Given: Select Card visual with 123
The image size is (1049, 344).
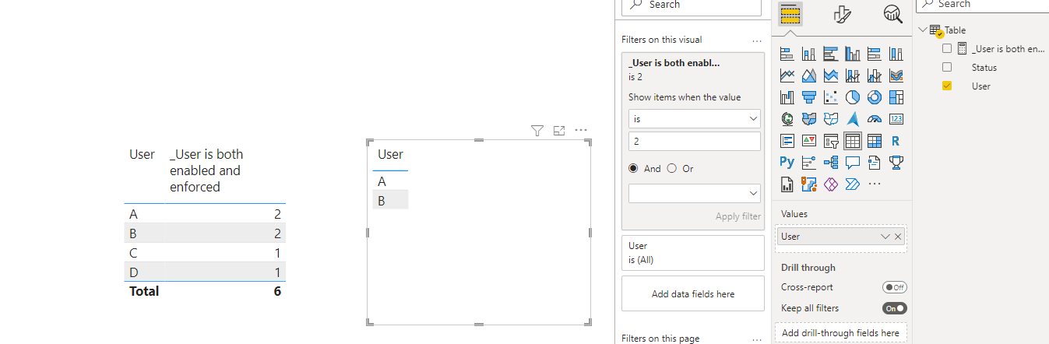Looking at the screenshot, I should pyautogui.click(x=896, y=119).
